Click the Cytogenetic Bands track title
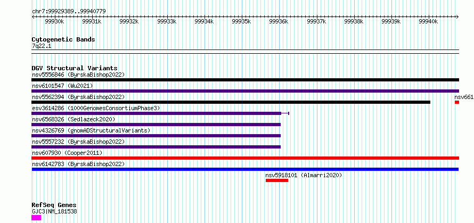Viewport: 474px width, 223px height. pos(63,39)
